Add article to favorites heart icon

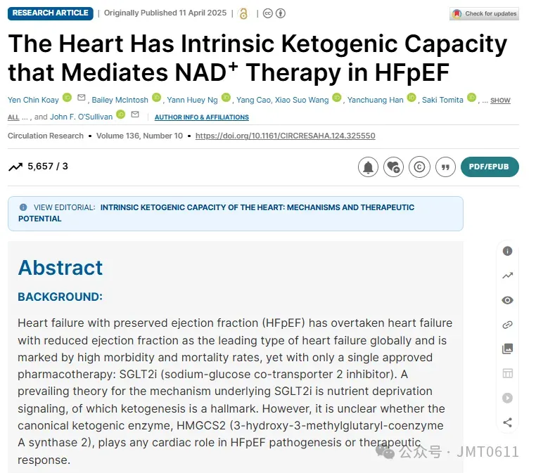click(x=394, y=167)
